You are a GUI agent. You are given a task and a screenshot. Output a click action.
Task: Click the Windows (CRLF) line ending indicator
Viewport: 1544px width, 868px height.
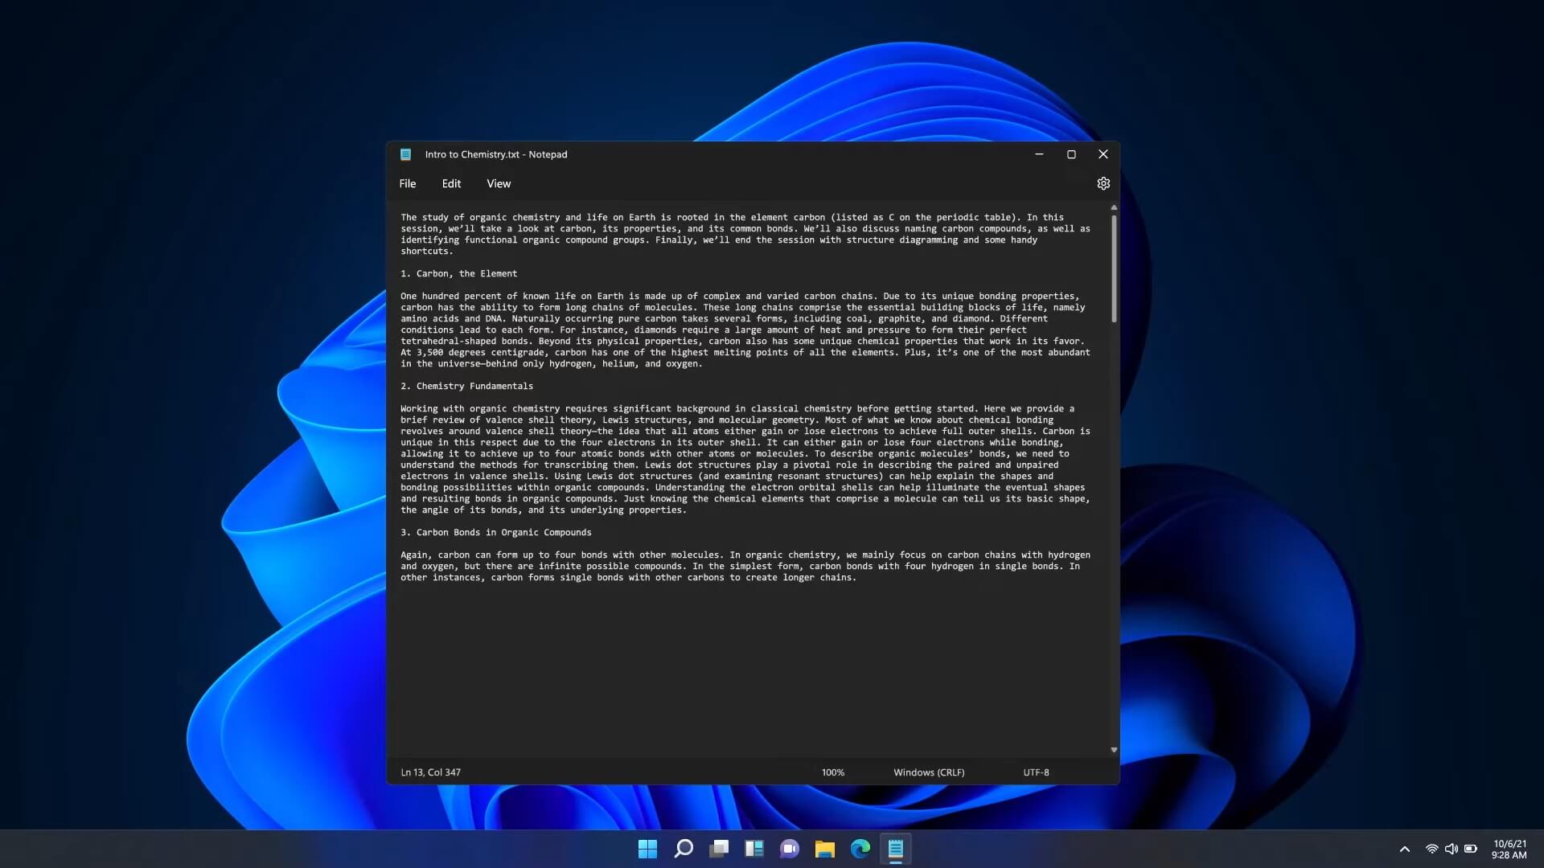click(x=928, y=772)
